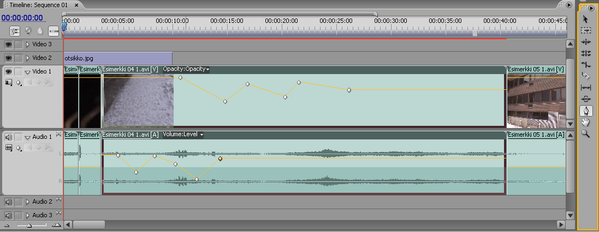The height and width of the screenshot is (232, 599).
Task: Click zoom out small mountain icon
Action: (x=7, y=225)
